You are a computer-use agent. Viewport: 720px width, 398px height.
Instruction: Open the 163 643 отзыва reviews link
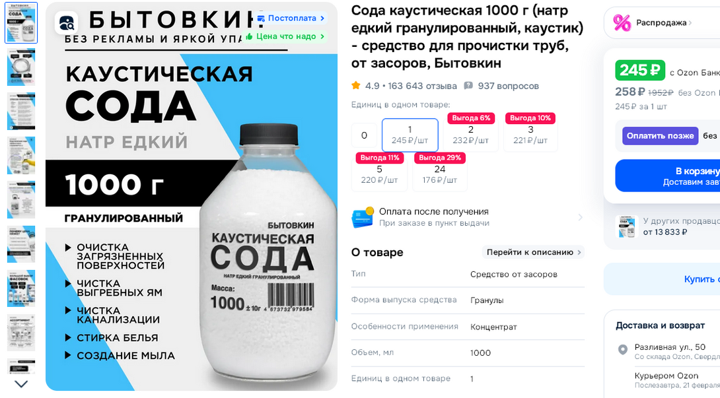pyautogui.click(x=422, y=86)
